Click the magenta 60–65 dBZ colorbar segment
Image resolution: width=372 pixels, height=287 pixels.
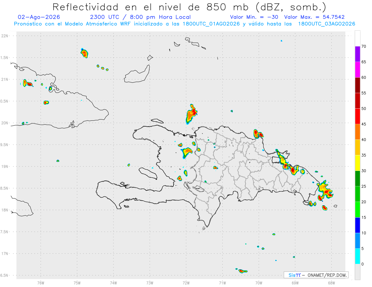click(357, 70)
